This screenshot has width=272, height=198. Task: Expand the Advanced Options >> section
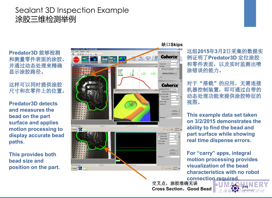coord(169,73)
